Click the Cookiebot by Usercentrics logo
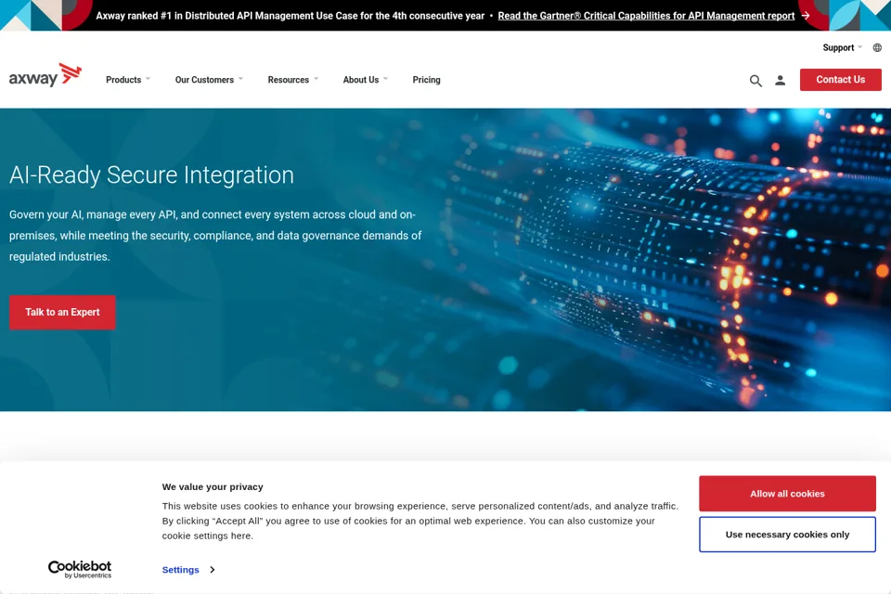The image size is (891, 594). tap(80, 569)
